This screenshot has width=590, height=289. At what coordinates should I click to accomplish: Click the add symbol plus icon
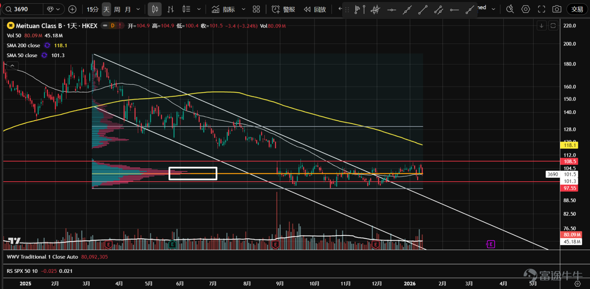pyautogui.click(x=73, y=9)
